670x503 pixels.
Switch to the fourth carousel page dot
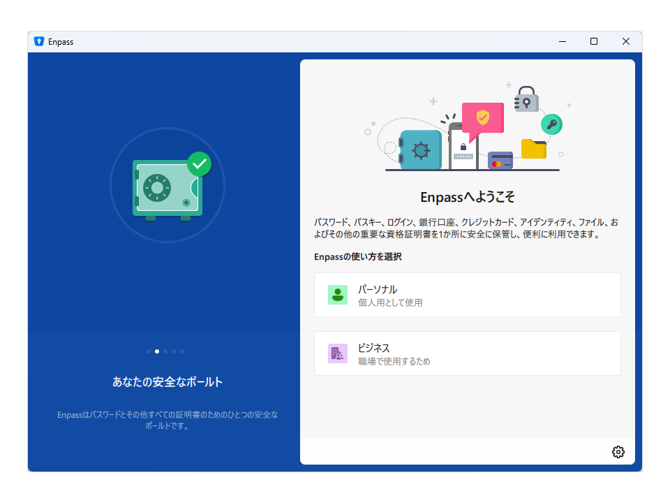click(x=174, y=351)
